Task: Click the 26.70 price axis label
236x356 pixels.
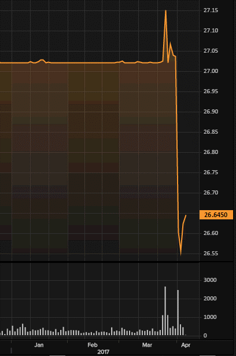Action: (x=211, y=193)
